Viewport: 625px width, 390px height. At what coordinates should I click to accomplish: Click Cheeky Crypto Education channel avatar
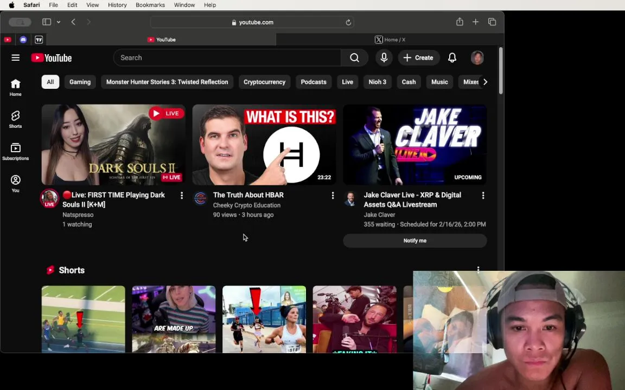(200, 198)
